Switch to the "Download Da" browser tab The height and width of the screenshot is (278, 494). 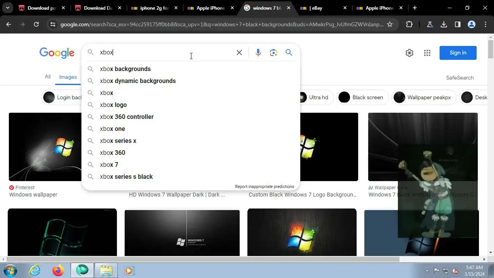point(98,8)
